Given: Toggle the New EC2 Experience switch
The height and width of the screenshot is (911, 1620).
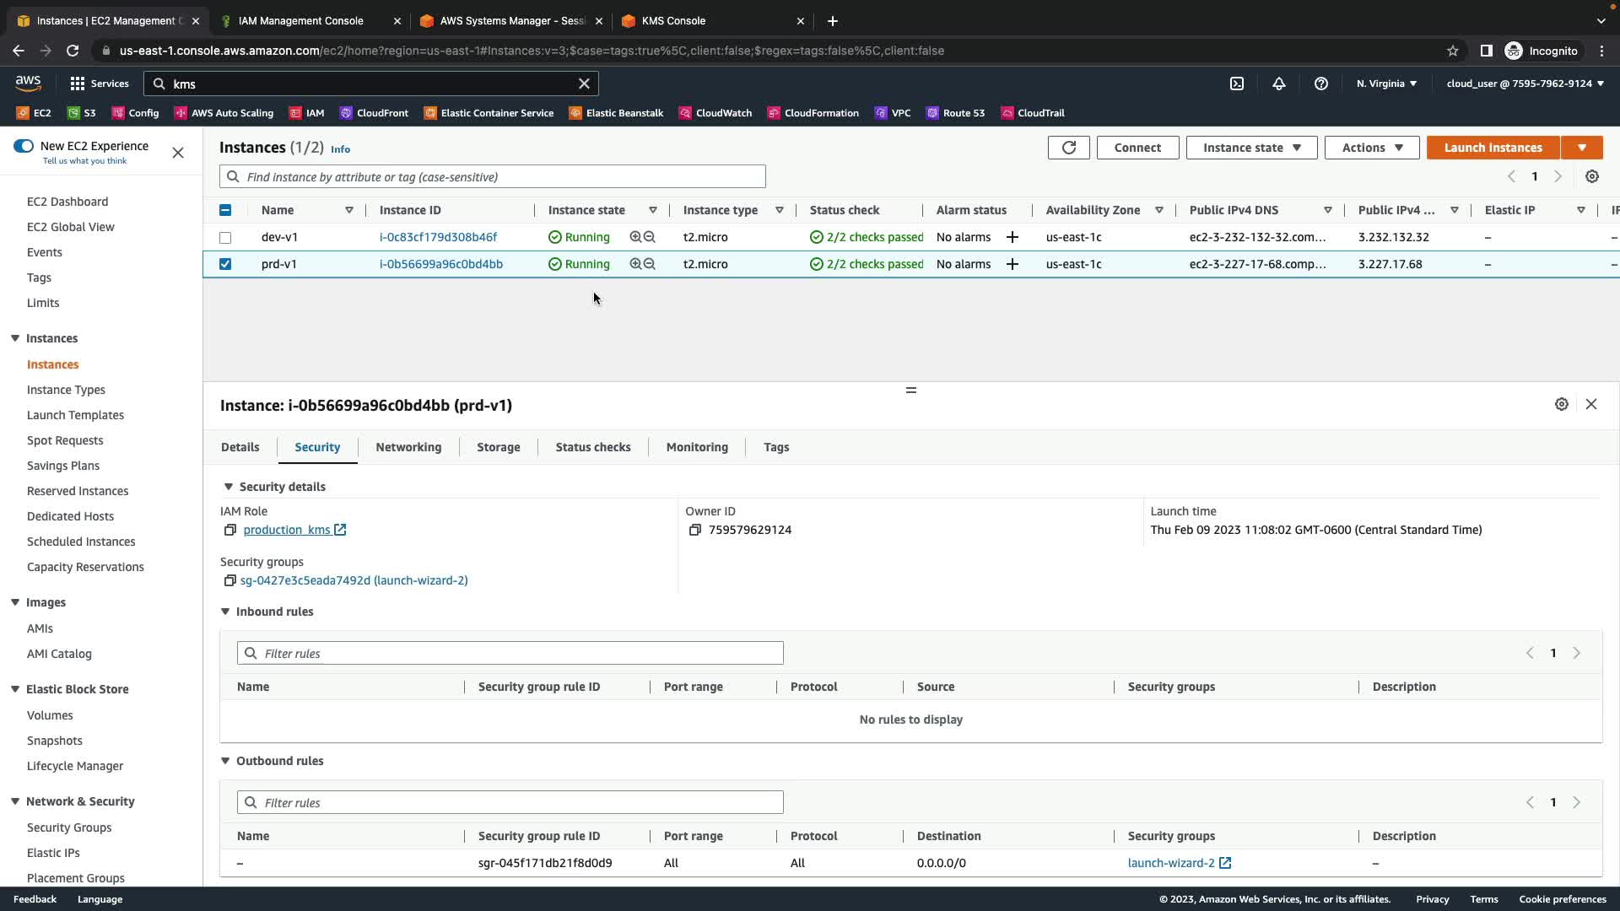Looking at the screenshot, I should click(x=24, y=146).
